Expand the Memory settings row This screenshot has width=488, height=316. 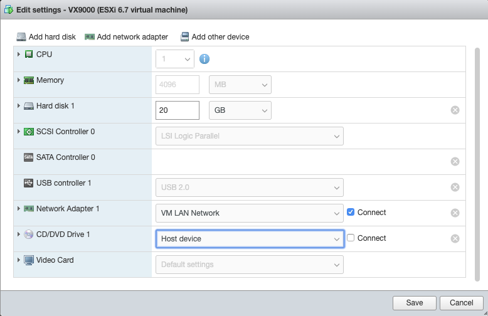[19, 80]
